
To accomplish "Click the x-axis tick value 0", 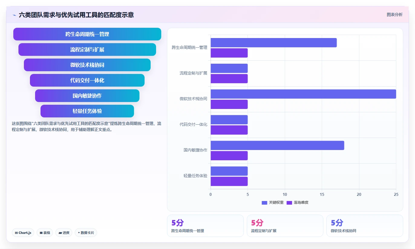I will tap(211, 194).
